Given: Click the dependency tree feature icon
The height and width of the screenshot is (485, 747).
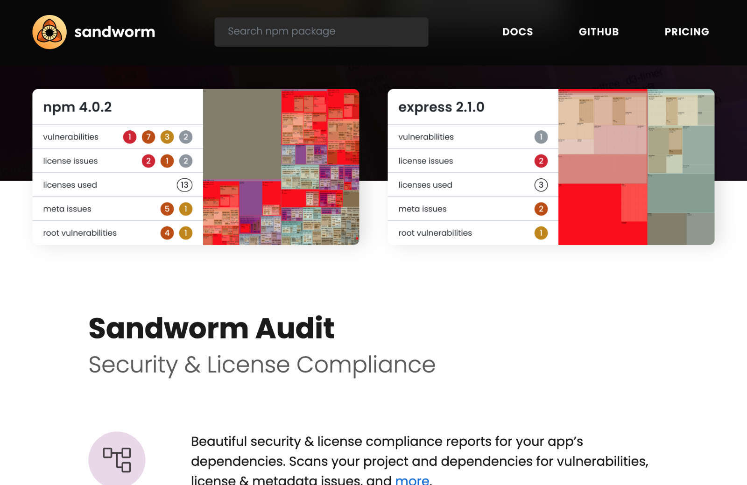Looking at the screenshot, I should pyautogui.click(x=117, y=459).
